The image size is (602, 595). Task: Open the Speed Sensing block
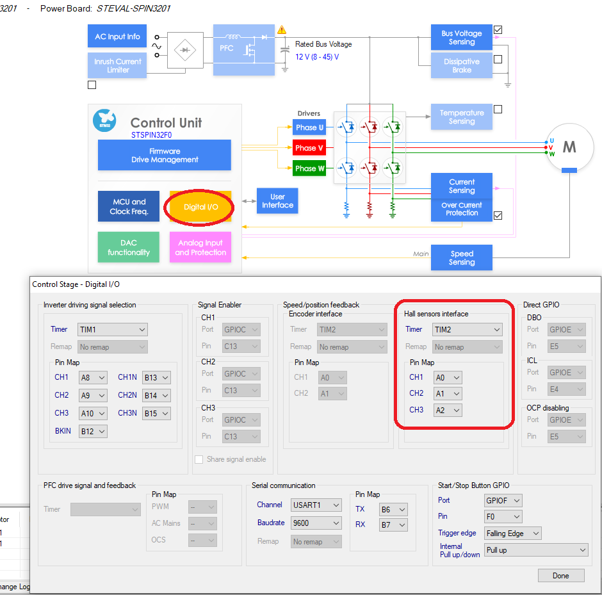pos(462,257)
